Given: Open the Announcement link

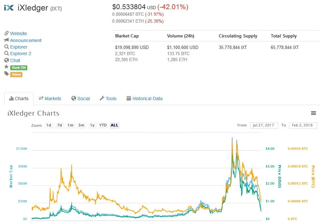Looking at the screenshot, I should pyautogui.click(x=26, y=40).
